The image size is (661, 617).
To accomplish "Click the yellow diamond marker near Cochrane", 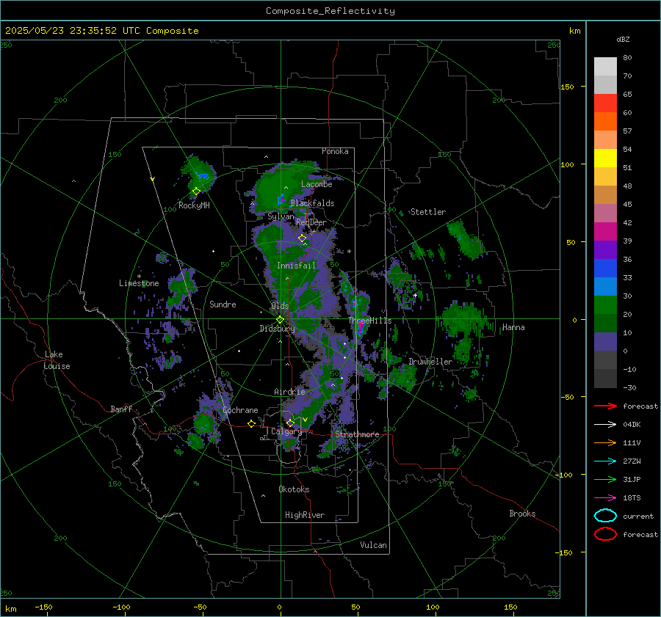I will point(252,423).
